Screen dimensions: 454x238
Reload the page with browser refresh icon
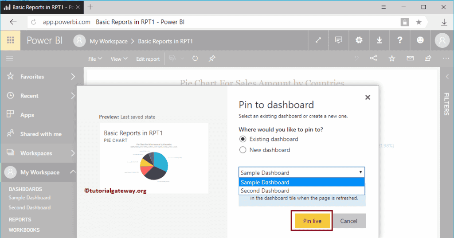[34, 22]
